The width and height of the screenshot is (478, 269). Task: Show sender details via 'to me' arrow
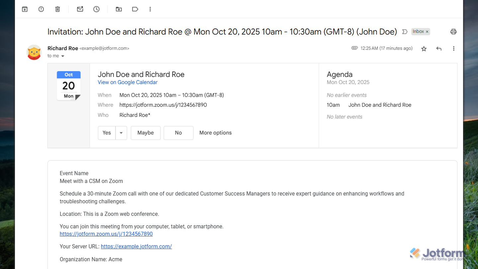62,56
